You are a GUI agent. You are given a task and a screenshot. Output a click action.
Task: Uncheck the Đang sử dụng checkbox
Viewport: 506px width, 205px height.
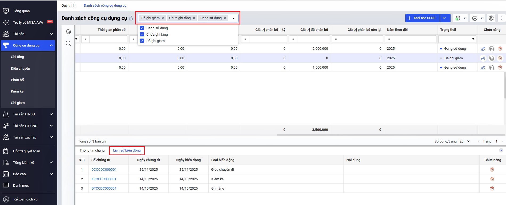point(142,28)
